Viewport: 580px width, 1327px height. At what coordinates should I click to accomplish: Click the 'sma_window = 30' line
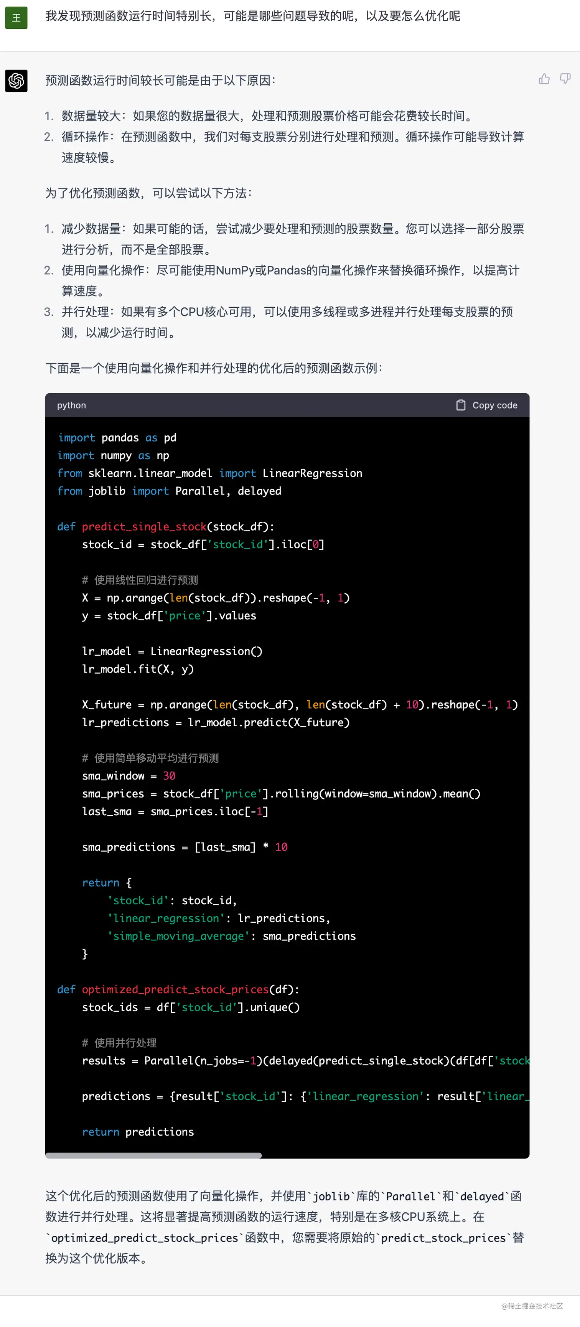point(129,776)
